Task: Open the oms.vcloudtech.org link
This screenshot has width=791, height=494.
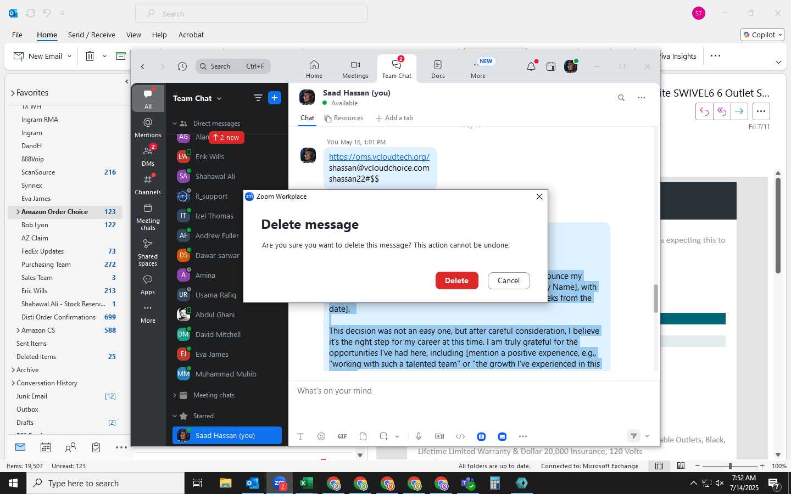Action: [379, 157]
